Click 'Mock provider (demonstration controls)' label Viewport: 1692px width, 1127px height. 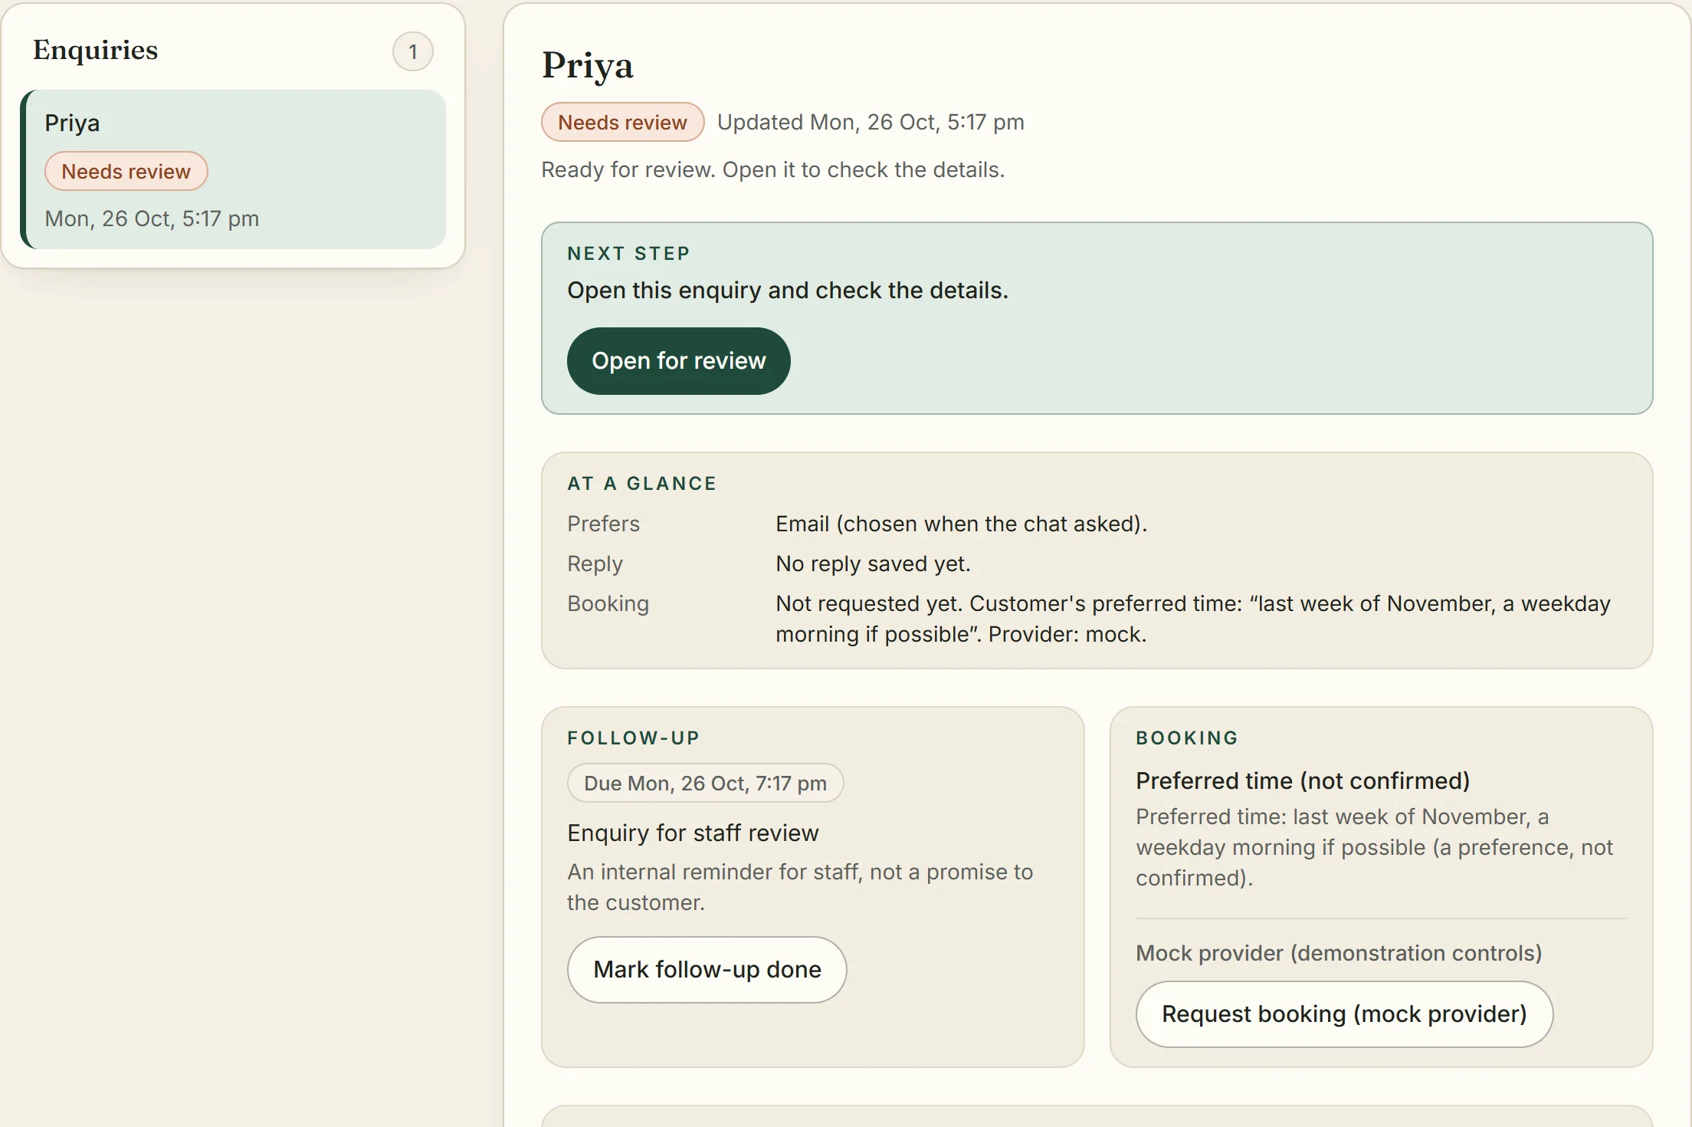[x=1339, y=953]
